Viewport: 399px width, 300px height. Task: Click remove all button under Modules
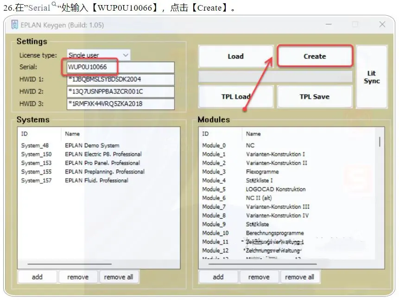coord(299,277)
